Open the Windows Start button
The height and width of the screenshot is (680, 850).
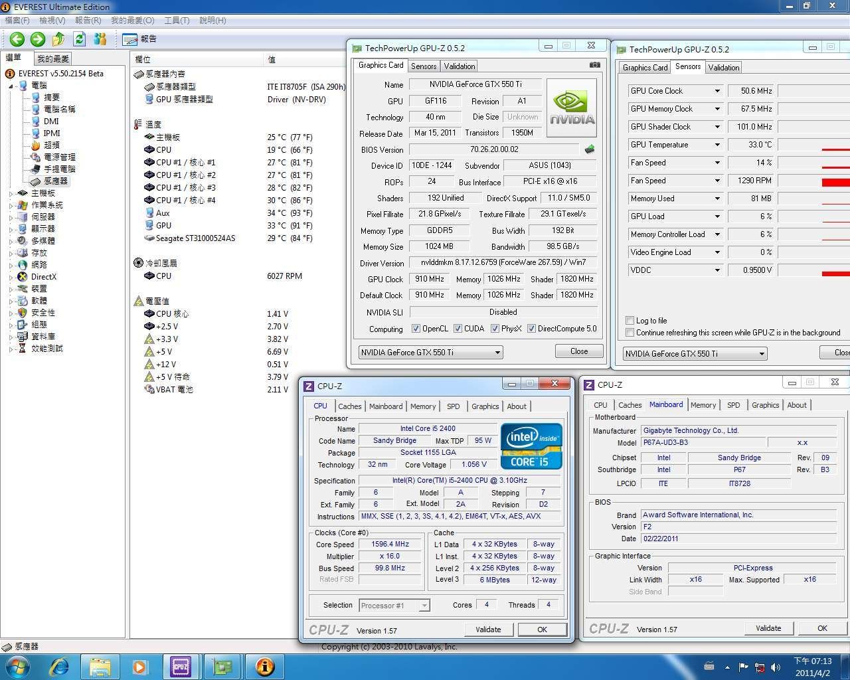(x=17, y=666)
